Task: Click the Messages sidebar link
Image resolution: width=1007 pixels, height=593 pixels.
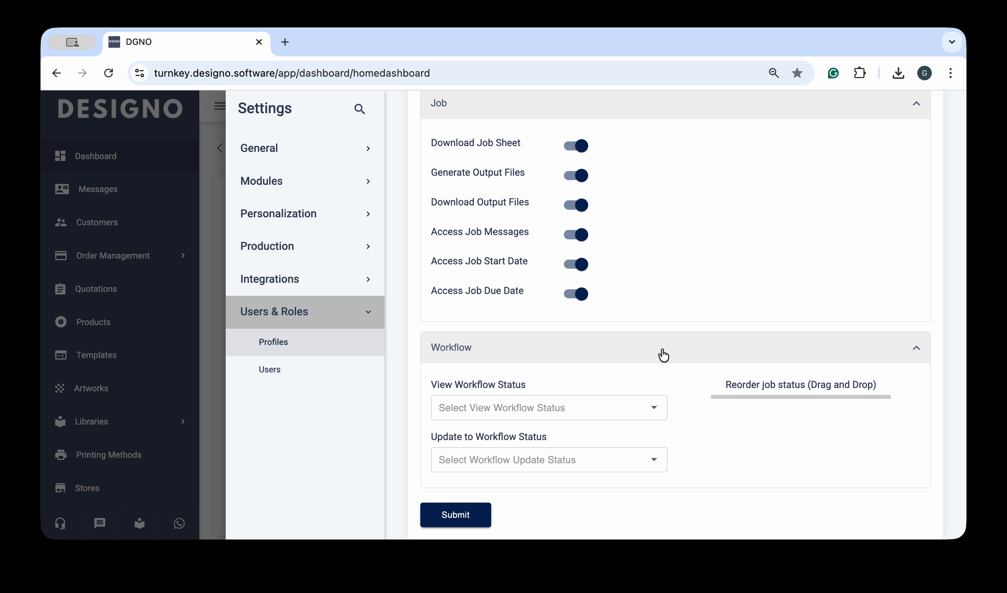Action: (98, 189)
